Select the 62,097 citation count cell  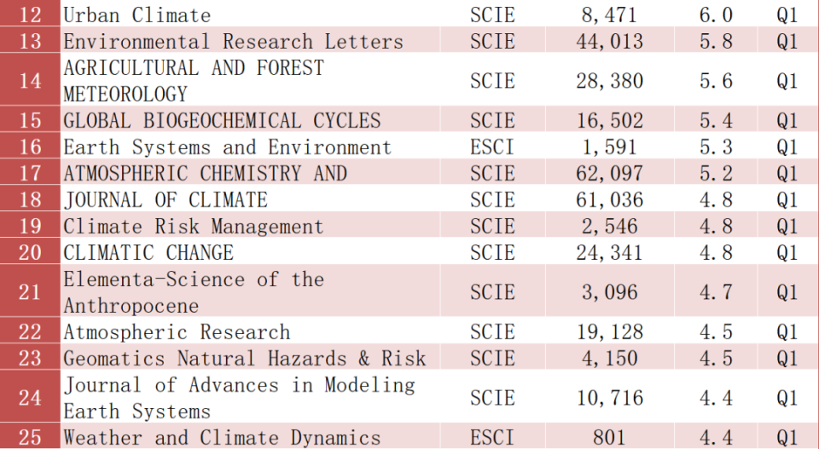coord(609,173)
